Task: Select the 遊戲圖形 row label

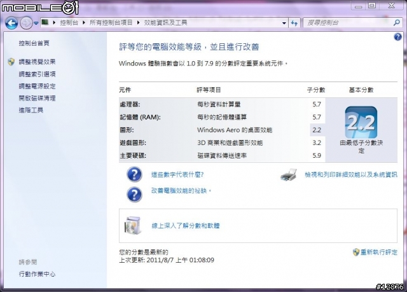Action: pyautogui.click(x=133, y=143)
